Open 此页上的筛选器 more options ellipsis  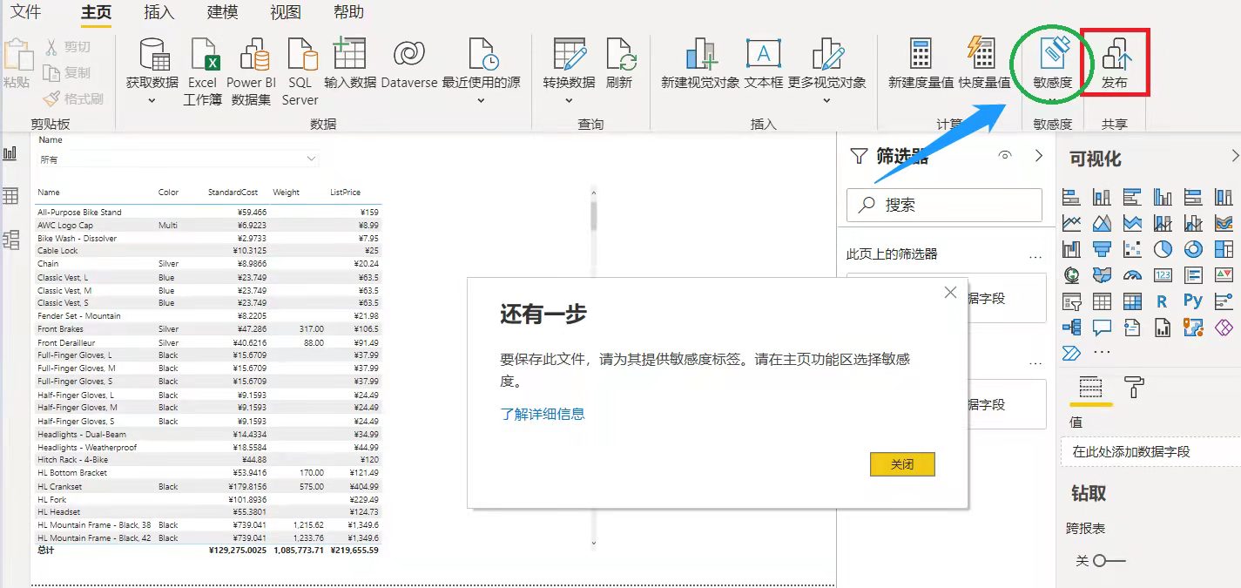[1035, 256]
